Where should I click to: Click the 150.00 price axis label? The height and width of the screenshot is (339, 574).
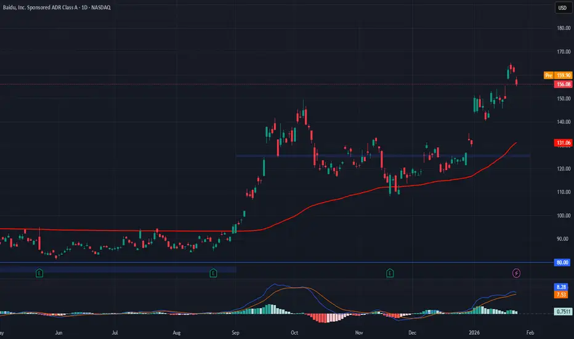[564, 99]
